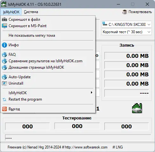Choose Скриншот в файл

(48, 19)
